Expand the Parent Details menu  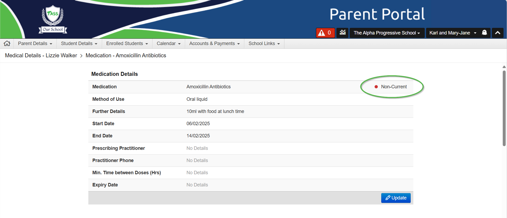point(35,43)
